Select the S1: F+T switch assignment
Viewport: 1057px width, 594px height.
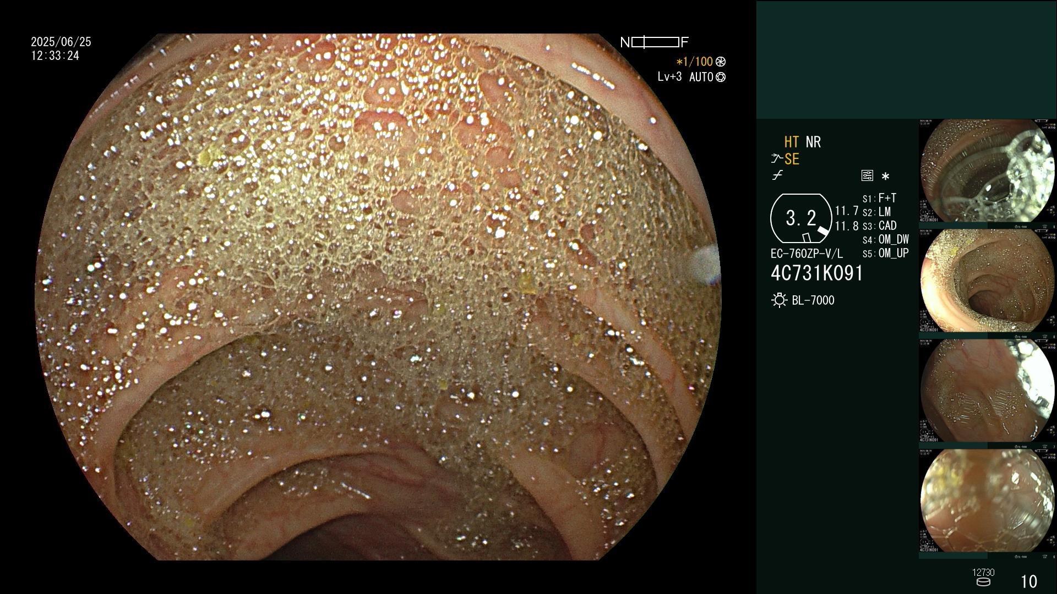[879, 198]
